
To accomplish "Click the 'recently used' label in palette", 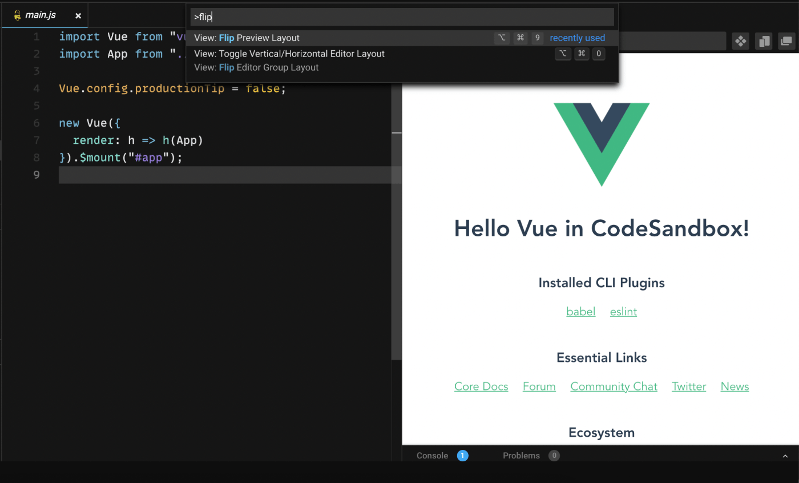I will pyautogui.click(x=577, y=38).
